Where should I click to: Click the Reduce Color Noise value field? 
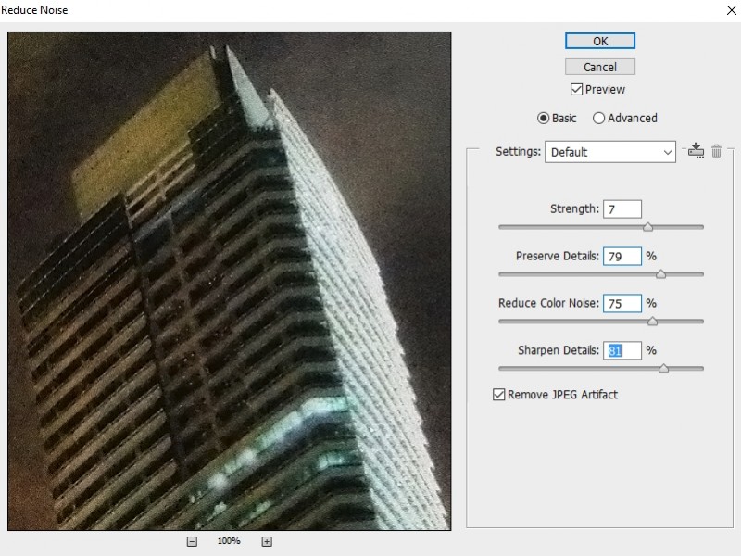(x=622, y=303)
